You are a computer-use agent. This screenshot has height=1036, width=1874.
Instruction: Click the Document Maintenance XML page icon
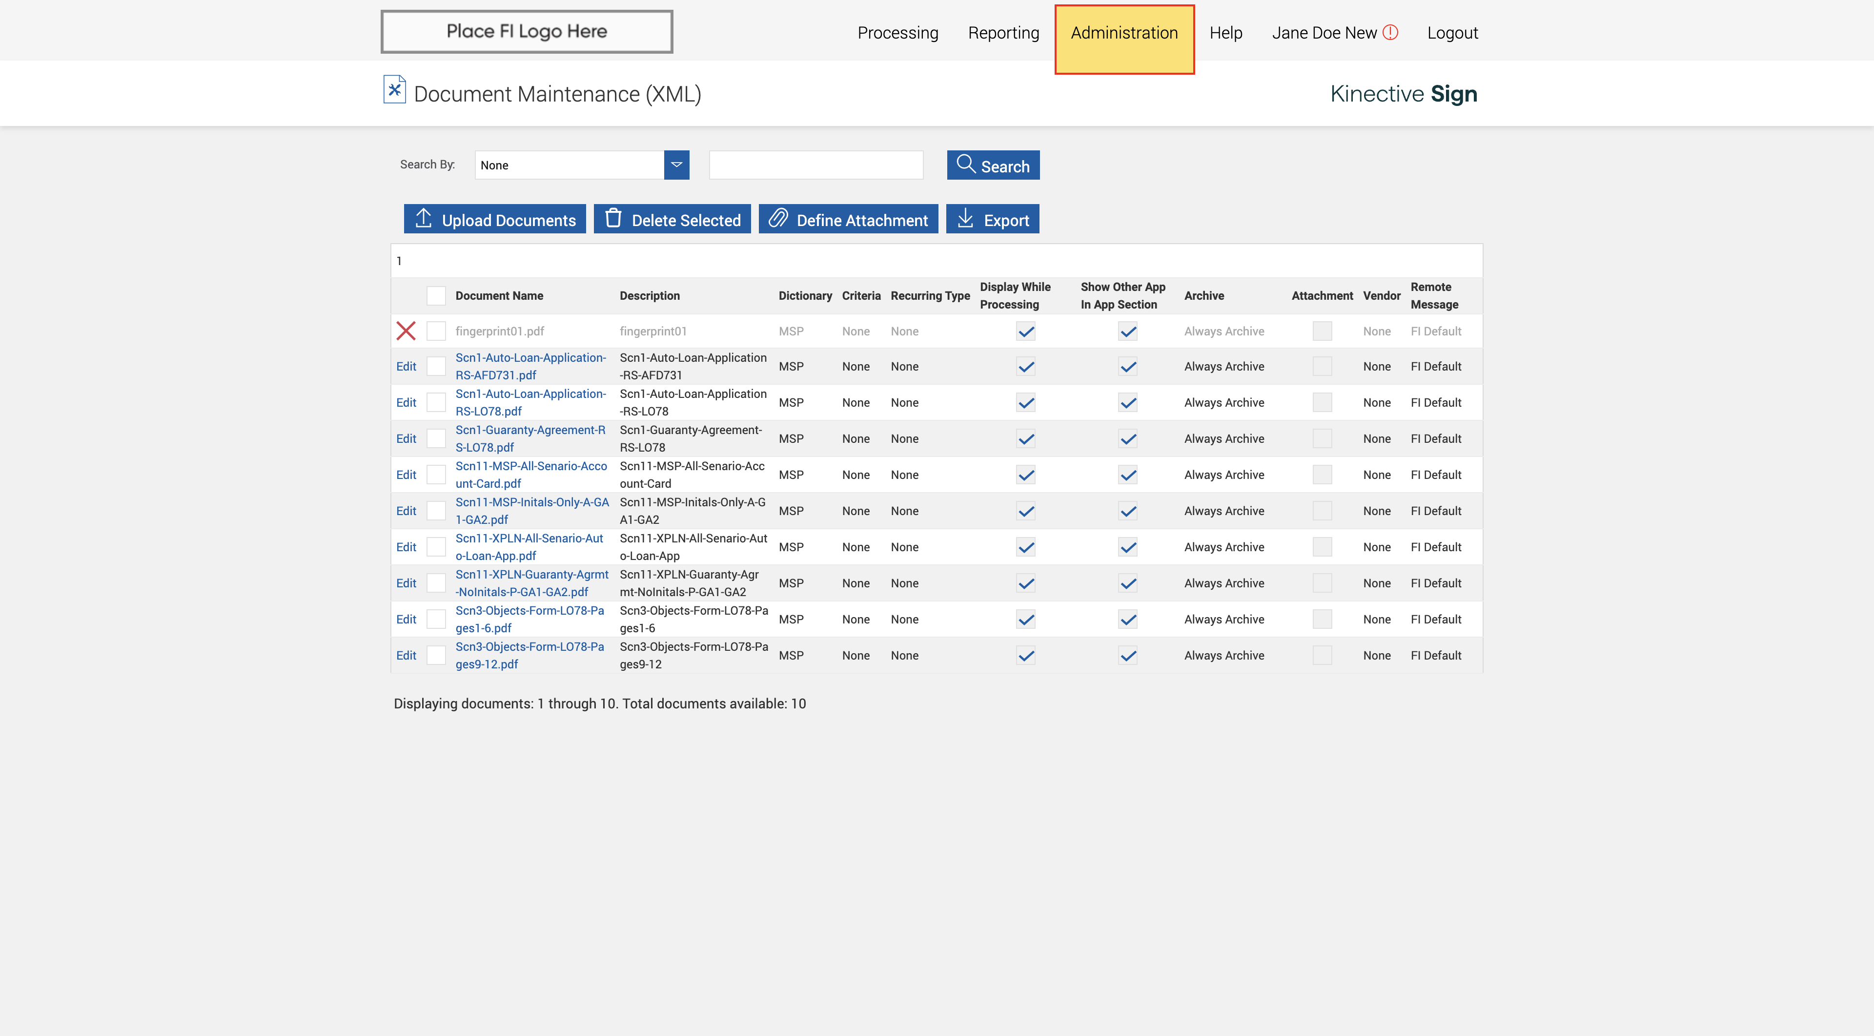click(394, 90)
